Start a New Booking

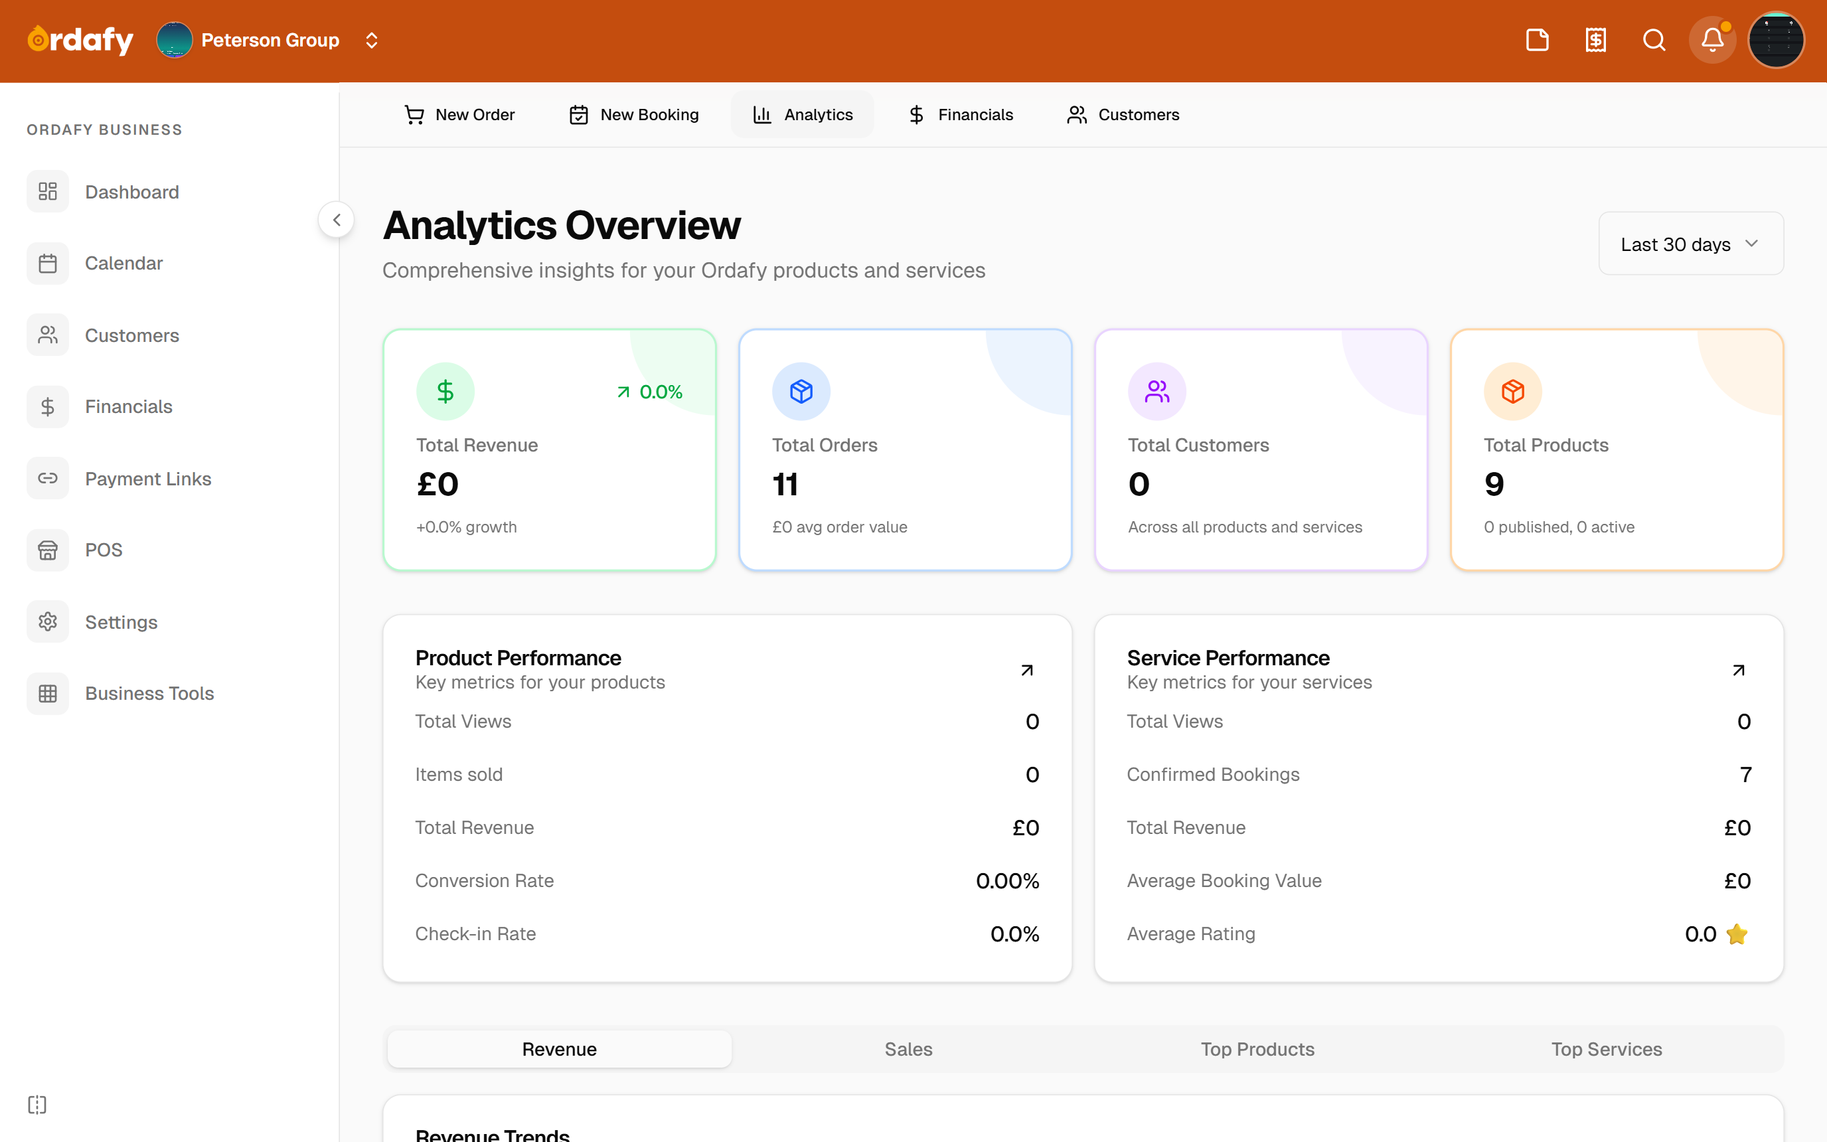634,115
